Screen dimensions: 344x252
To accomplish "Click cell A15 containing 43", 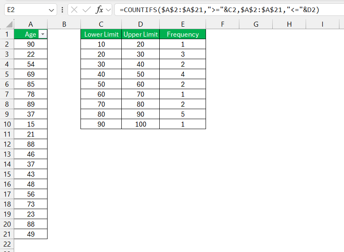I will pyautogui.click(x=31, y=174).
